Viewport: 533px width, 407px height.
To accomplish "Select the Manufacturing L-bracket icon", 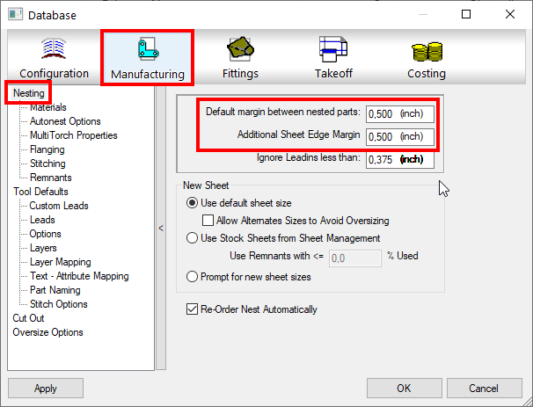I will [148, 49].
